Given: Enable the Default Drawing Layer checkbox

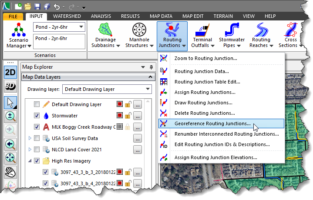Looking at the screenshot, I should (37, 104).
